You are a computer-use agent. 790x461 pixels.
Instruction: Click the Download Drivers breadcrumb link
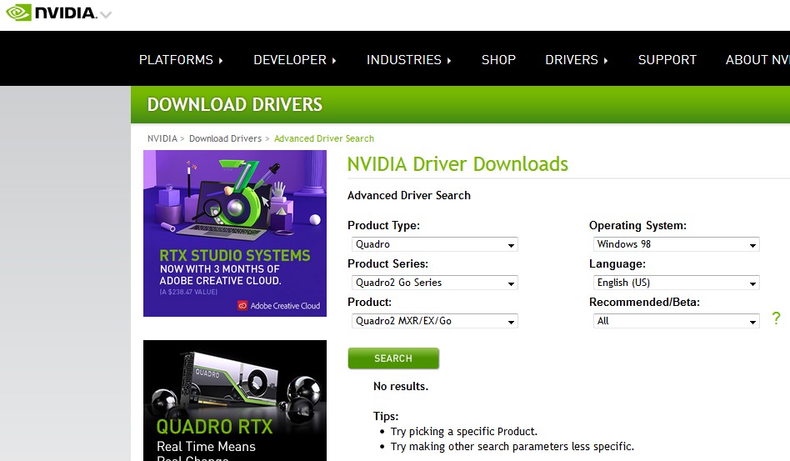point(225,138)
